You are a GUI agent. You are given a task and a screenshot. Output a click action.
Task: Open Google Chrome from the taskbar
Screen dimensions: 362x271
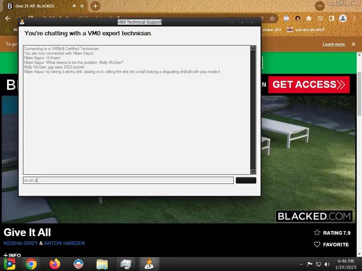pyautogui.click(x=31, y=264)
